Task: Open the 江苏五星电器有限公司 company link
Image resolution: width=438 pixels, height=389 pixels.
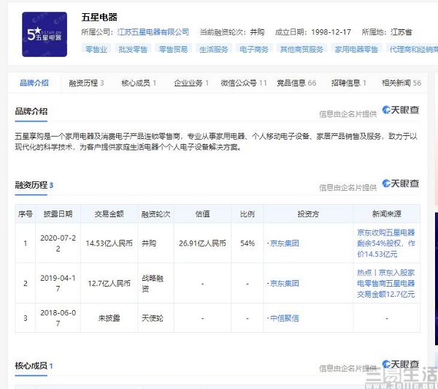Action: pos(153,32)
